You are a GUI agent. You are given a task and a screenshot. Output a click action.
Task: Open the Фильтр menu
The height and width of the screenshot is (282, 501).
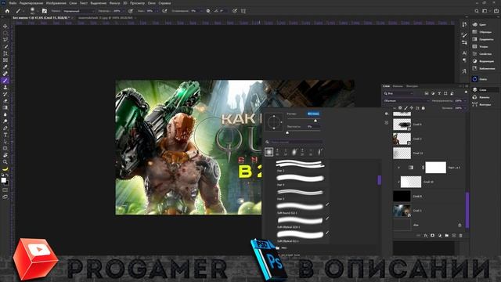tap(115, 3)
